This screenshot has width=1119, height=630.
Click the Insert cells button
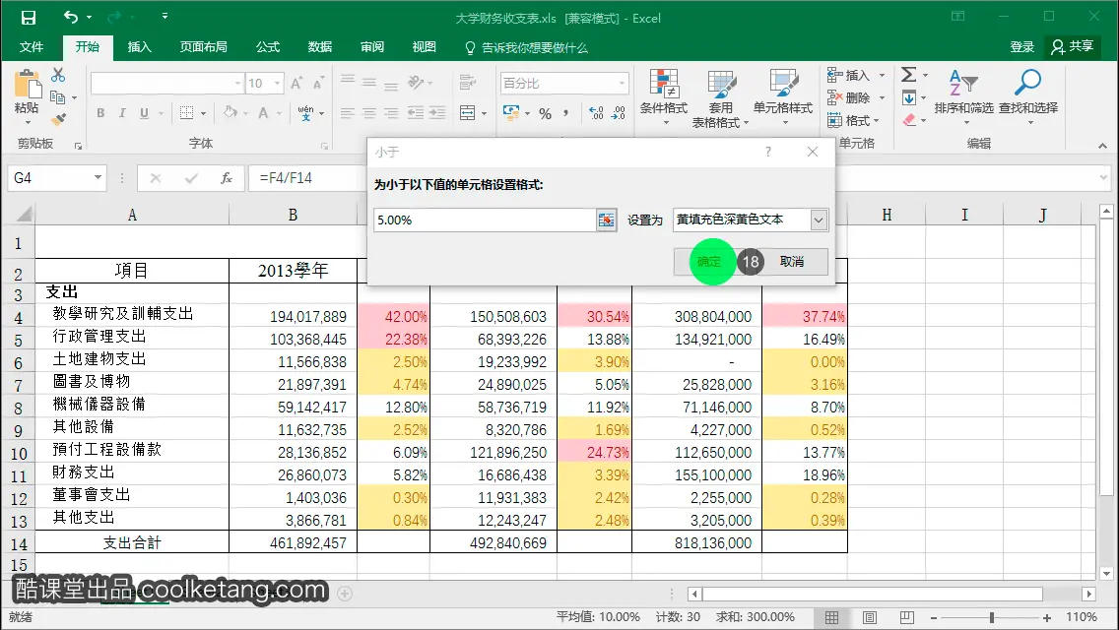(850, 75)
